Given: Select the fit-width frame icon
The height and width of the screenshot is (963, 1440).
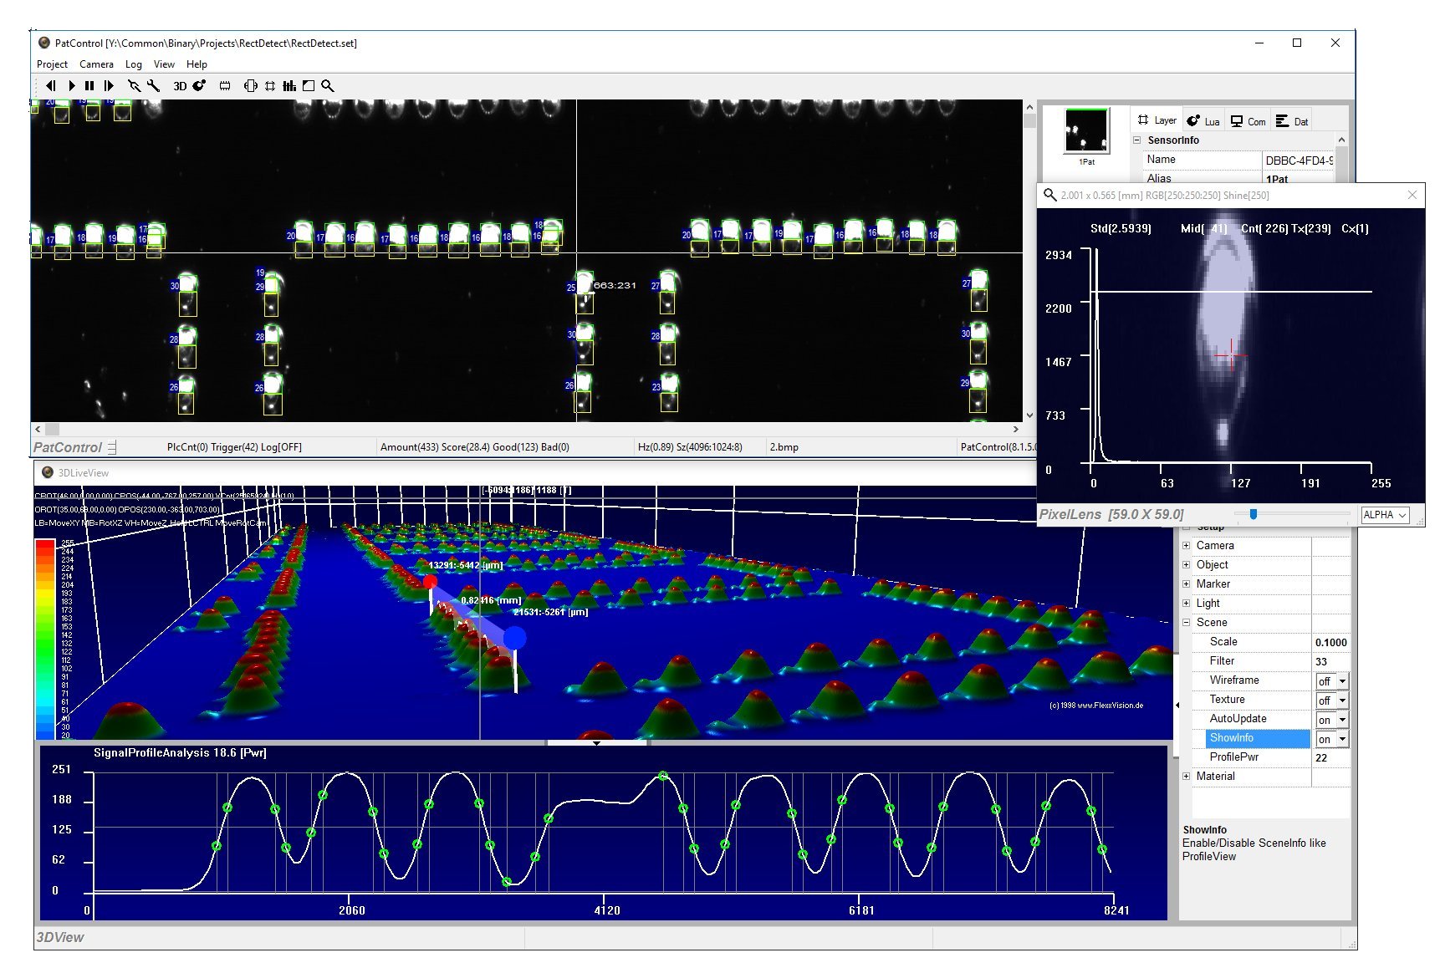Looking at the screenshot, I should click(x=250, y=85).
